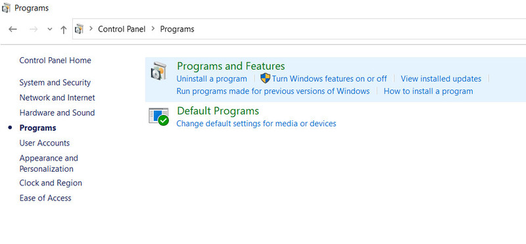526x244 pixels.
Task: Open Clock and Region category
Action: (x=51, y=183)
